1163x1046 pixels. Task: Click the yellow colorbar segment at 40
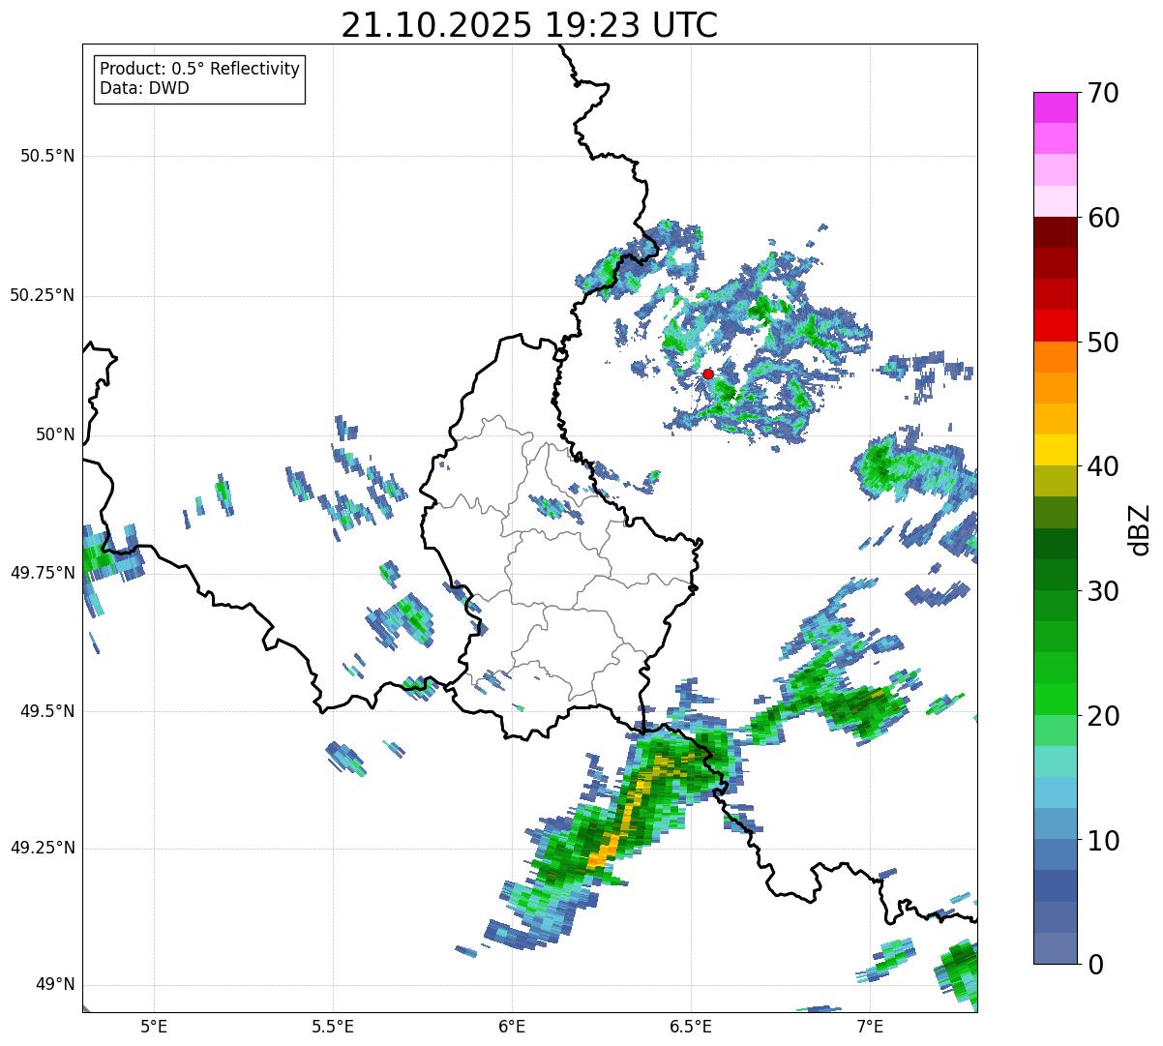coord(1055,450)
